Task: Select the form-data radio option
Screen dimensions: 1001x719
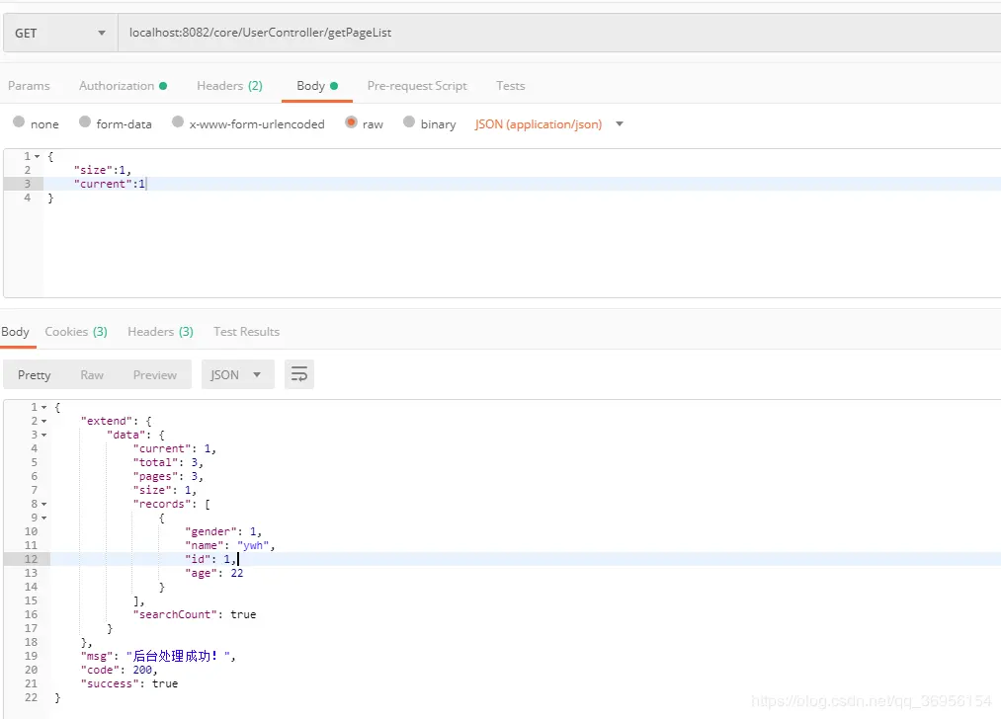Action: point(85,121)
